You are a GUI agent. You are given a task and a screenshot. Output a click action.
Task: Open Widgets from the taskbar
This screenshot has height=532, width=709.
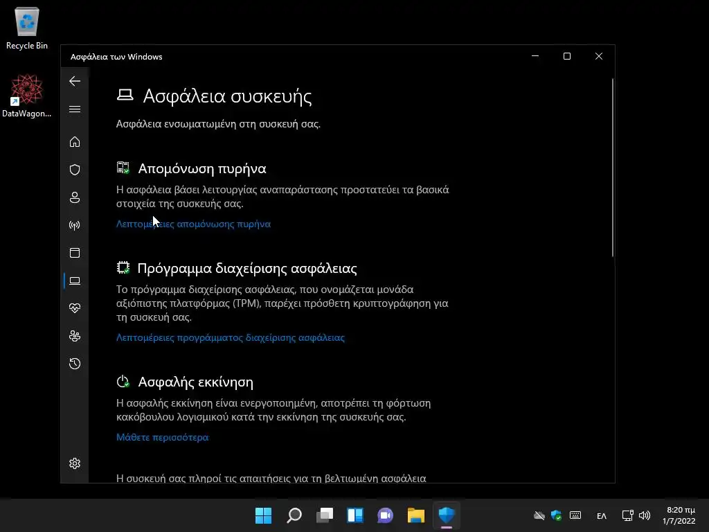click(x=355, y=515)
